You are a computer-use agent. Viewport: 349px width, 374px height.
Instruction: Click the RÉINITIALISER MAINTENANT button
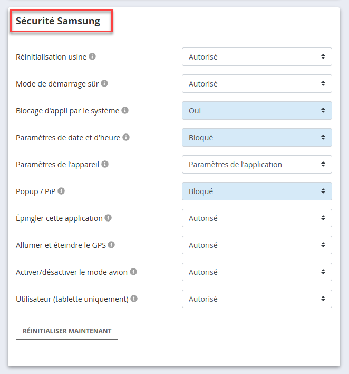(67, 331)
